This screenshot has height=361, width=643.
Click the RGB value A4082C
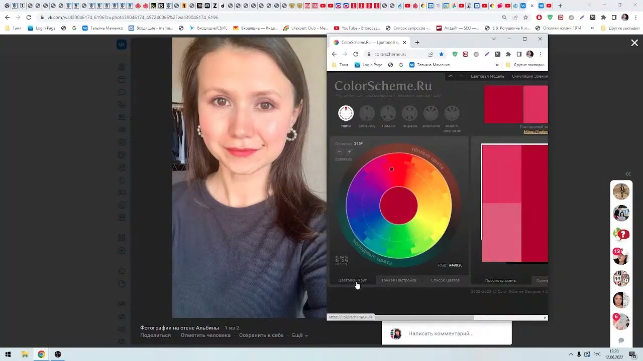coord(456,265)
